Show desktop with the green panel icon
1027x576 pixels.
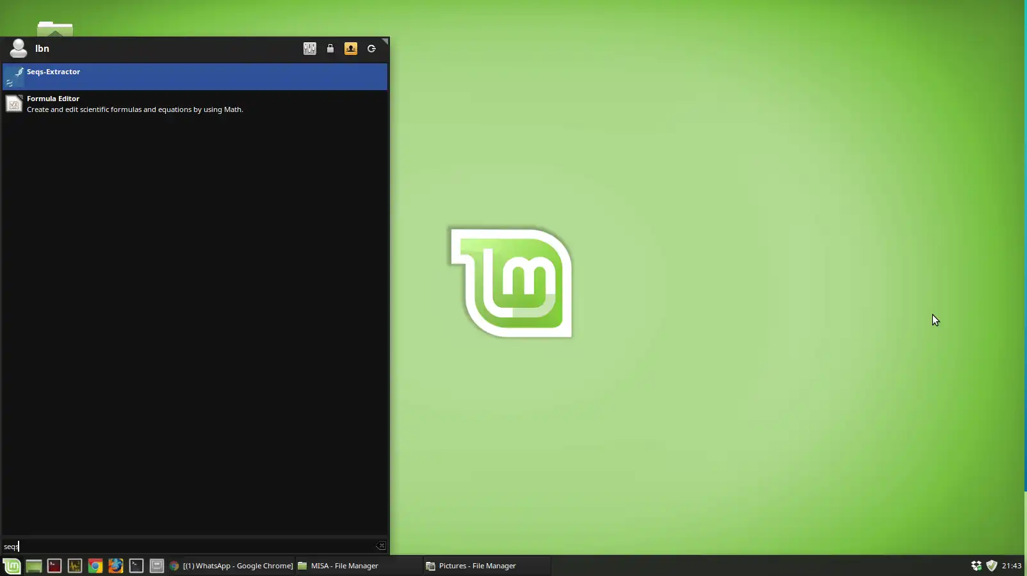pos(34,566)
